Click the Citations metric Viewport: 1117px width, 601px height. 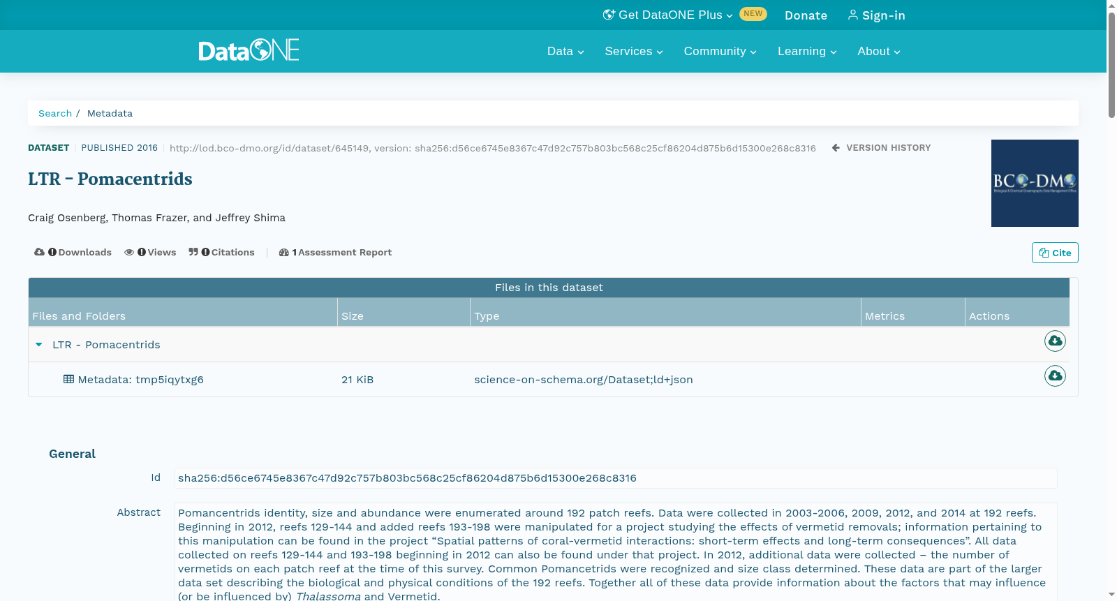[x=221, y=252]
